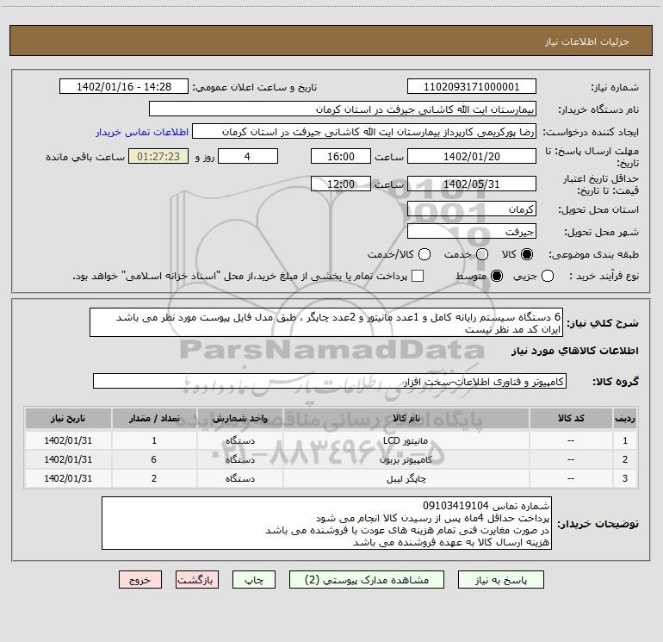Viewport: 663px width, 642px height.
Task: Click the تاریخ نیاز column header
Action: click(68, 418)
